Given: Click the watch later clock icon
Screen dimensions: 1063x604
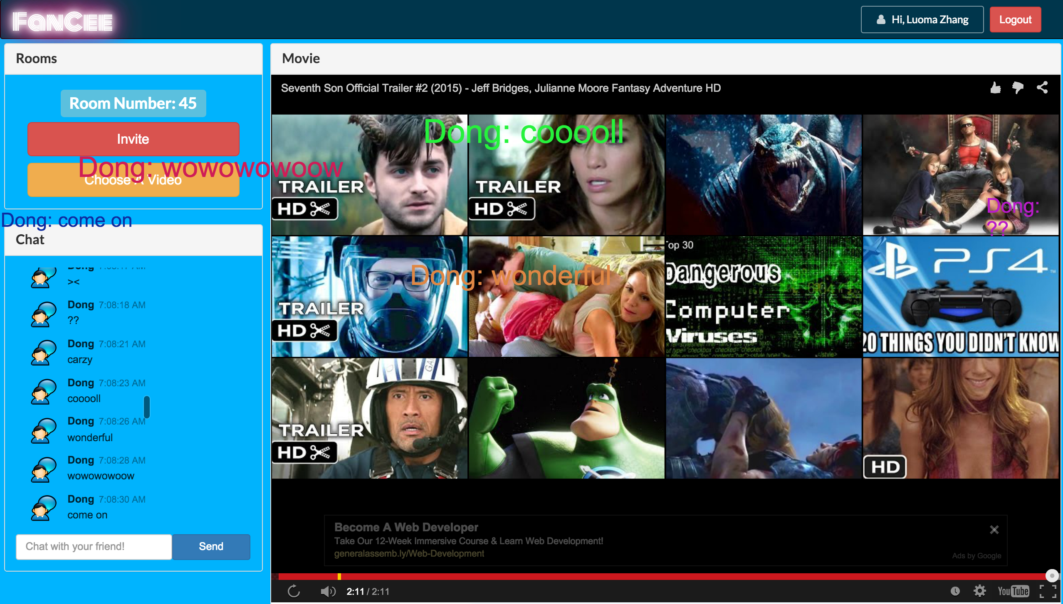Looking at the screenshot, I should coord(955,591).
